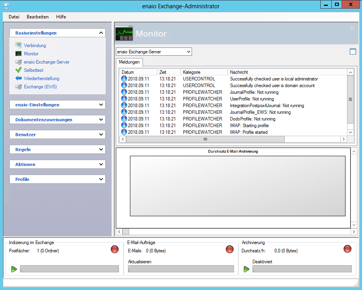Viewport: 362px width, 290px height.
Task: Click info icon of 'JournalProfile: Not running' row
Action: (124, 92)
